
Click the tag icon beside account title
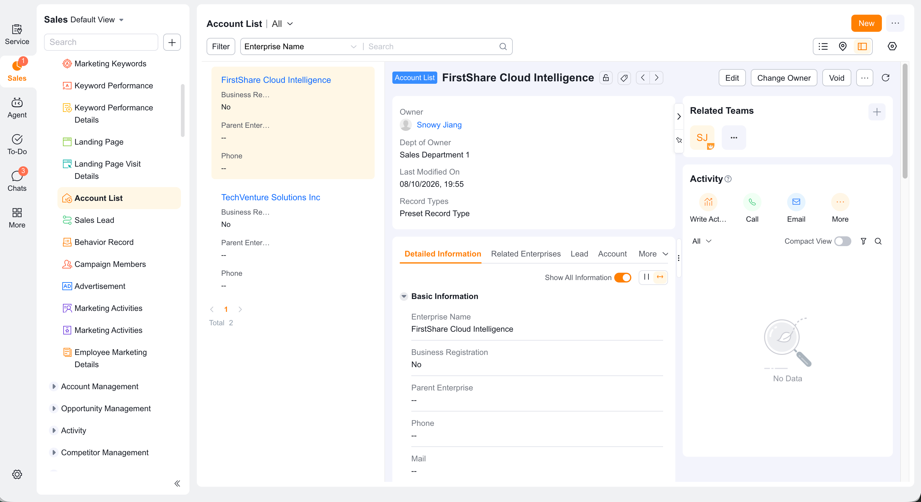coord(624,78)
